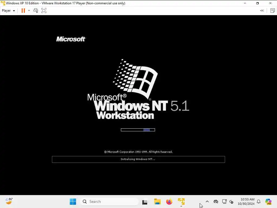Click the Windows NT boot progress bar

[x=138, y=130]
